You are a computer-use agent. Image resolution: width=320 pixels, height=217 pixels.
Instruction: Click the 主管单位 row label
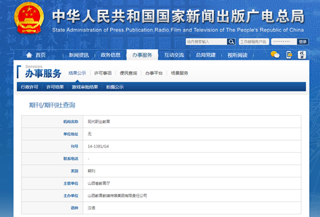(x=71, y=183)
